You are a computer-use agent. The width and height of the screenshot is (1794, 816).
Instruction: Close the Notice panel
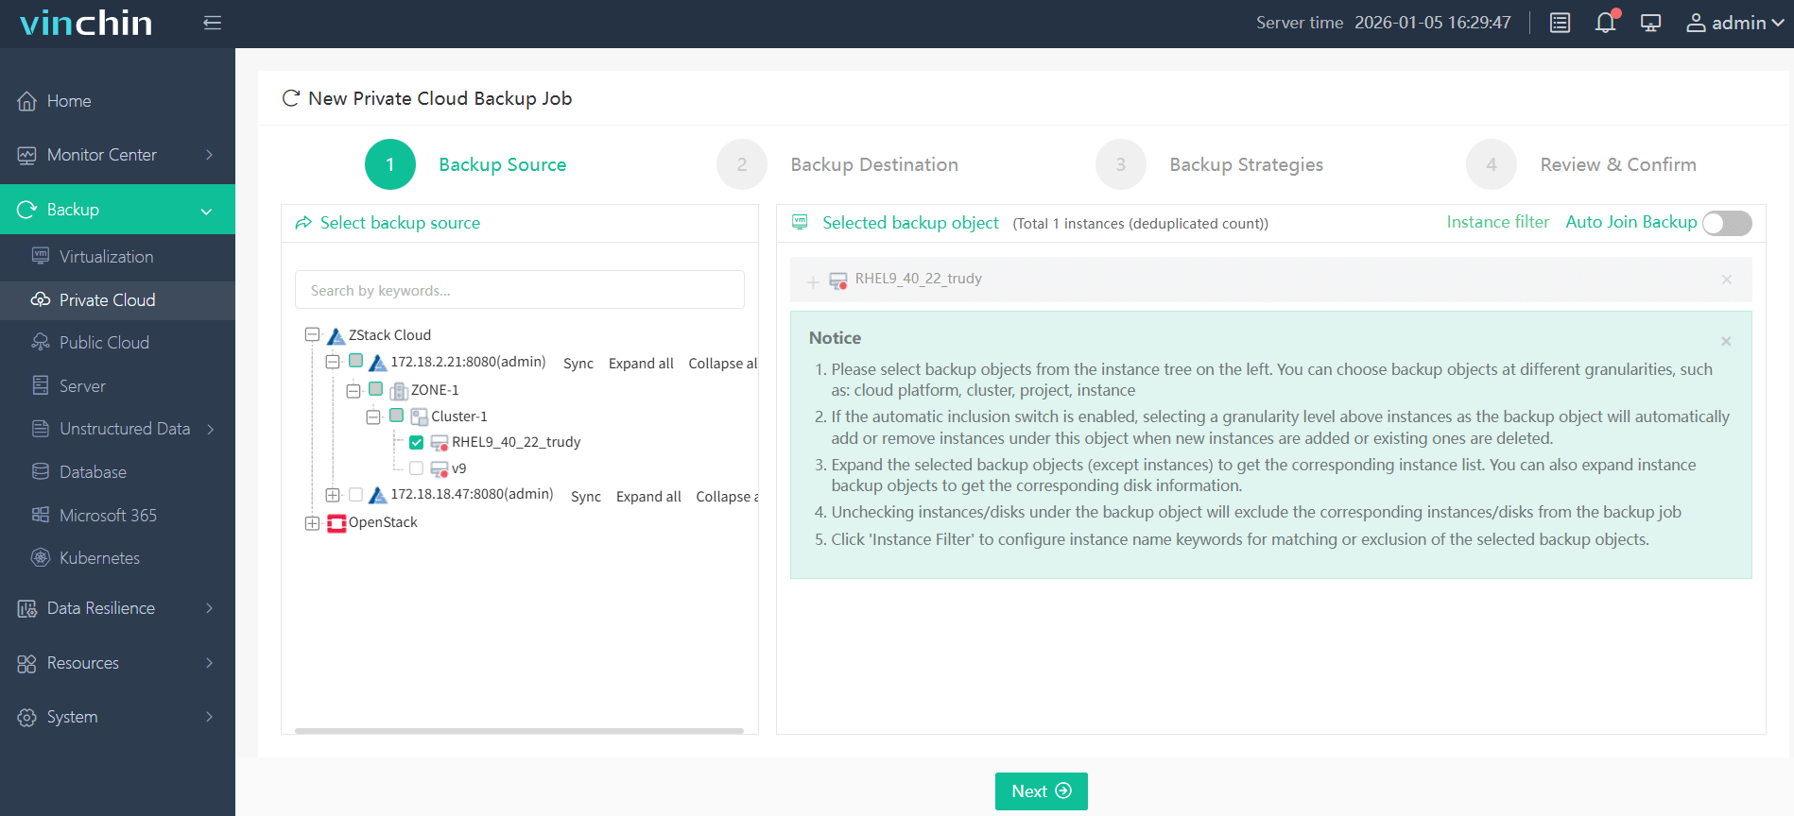pos(1726,341)
